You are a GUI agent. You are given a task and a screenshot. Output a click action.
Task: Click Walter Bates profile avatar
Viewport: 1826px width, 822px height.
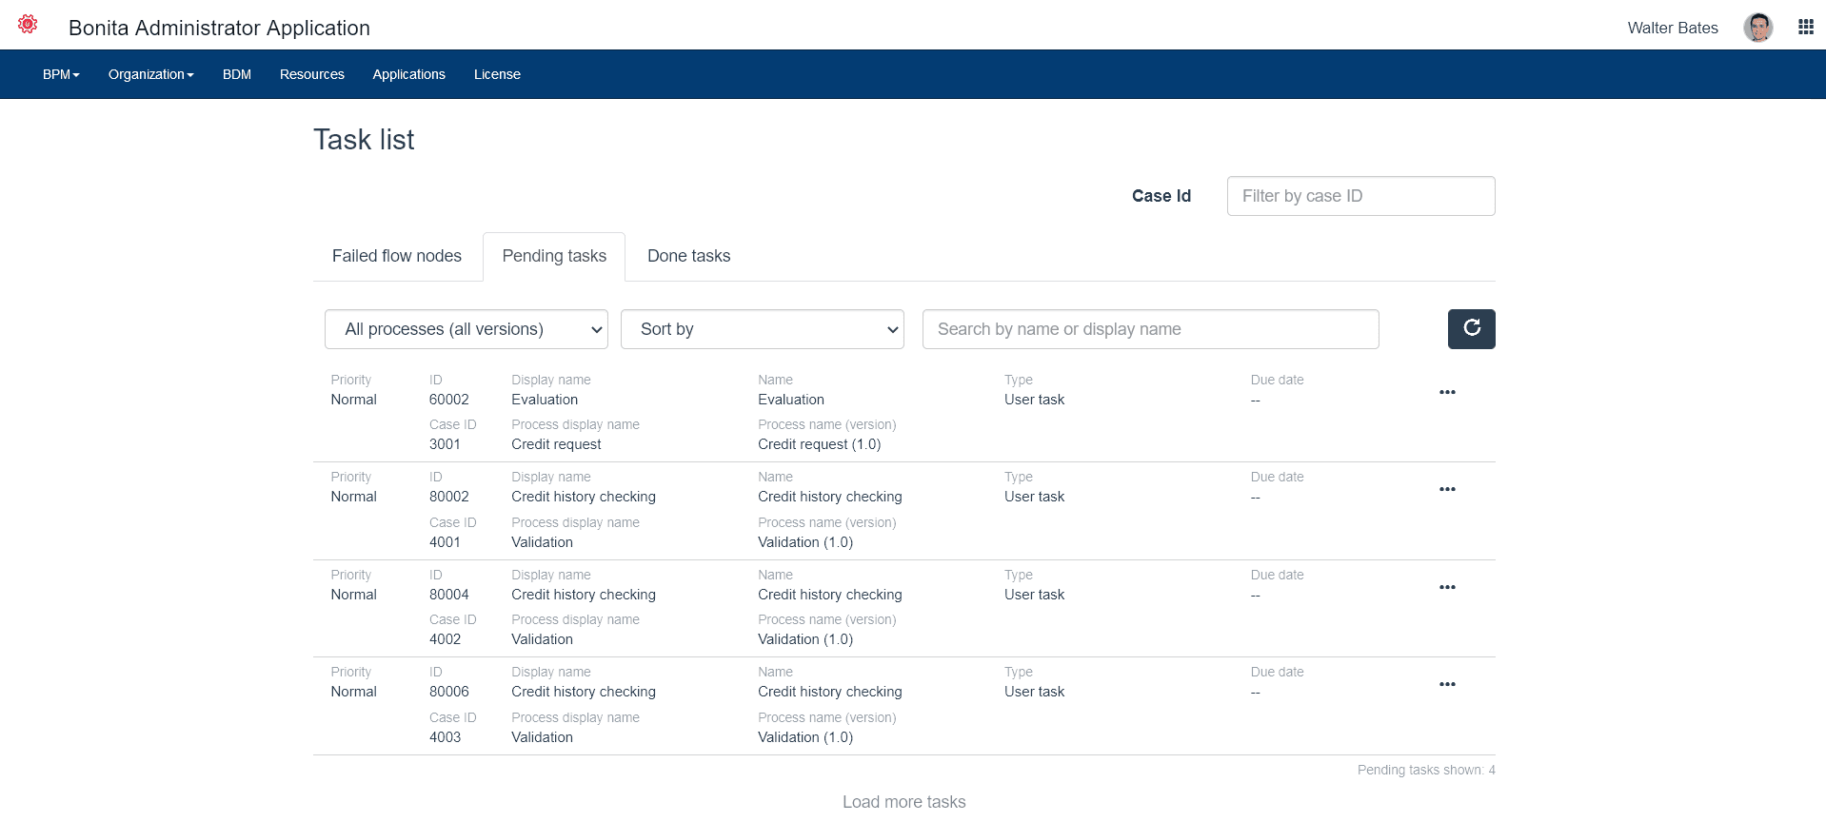[x=1757, y=28]
